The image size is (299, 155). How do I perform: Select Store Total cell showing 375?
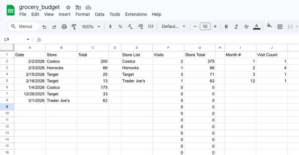click(x=200, y=61)
